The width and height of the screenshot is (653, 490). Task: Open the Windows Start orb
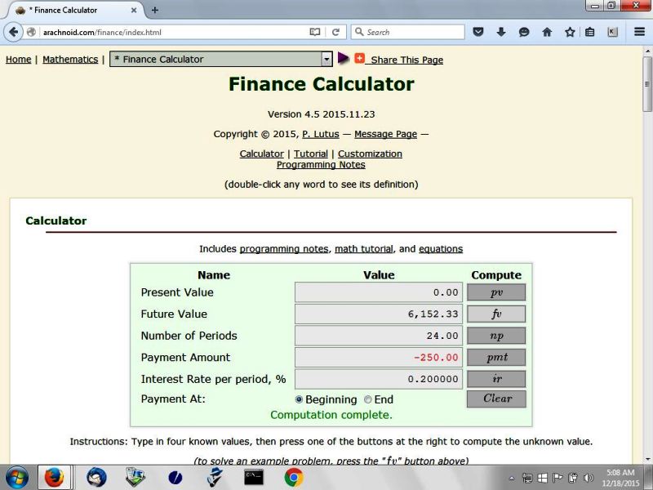[x=17, y=478]
